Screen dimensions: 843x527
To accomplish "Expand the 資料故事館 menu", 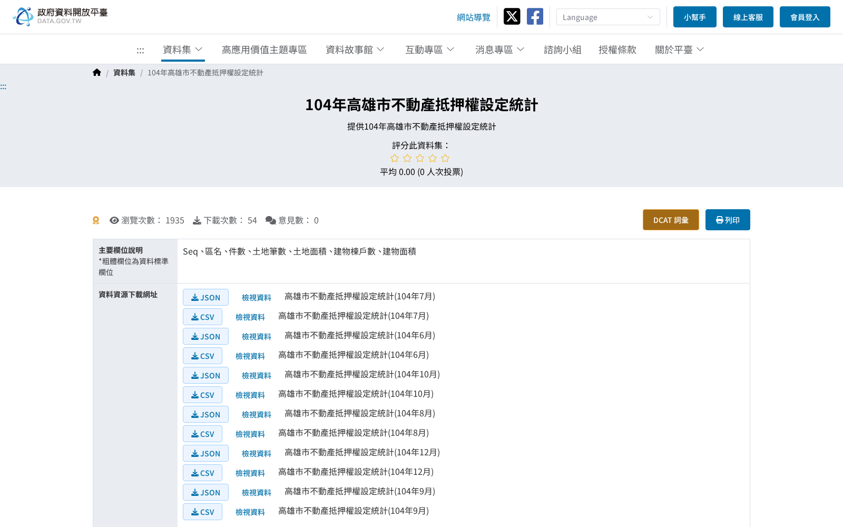I will tap(355, 50).
